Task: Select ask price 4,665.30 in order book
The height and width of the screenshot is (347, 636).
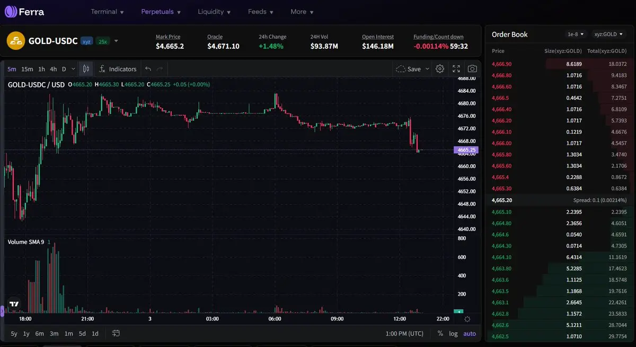Action: (x=502, y=189)
